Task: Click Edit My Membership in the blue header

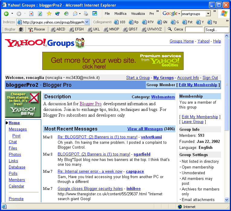Action: [x=198, y=85]
